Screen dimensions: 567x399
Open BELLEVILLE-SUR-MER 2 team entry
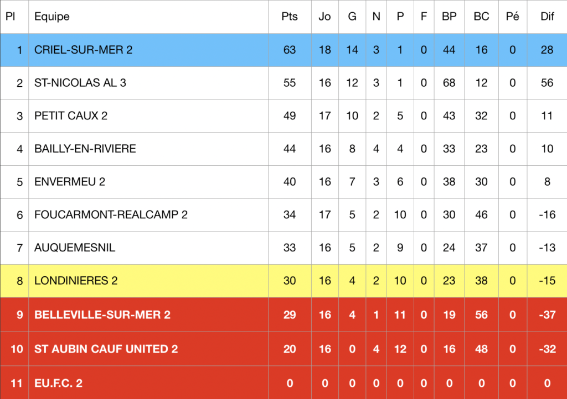102,315
